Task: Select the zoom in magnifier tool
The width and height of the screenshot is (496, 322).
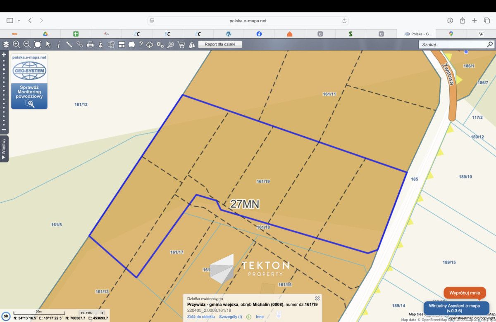Action: pos(17,45)
